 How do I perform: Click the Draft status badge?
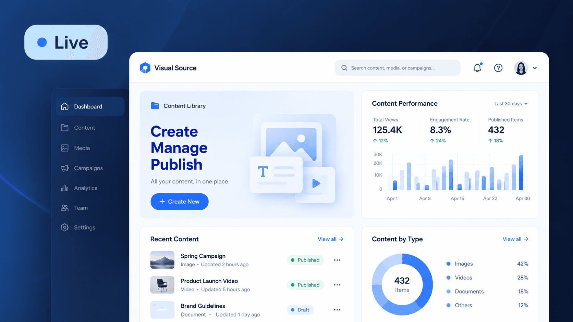[x=300, y=310]
